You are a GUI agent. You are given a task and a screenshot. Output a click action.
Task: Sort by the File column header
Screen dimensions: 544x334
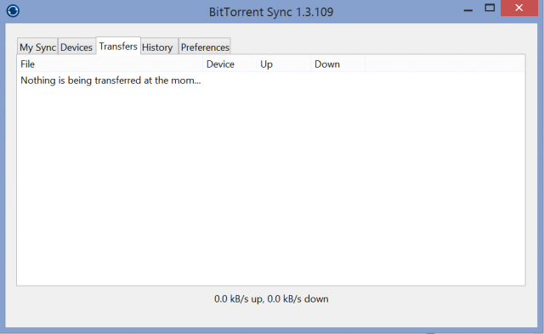click(x=110, y=64)
